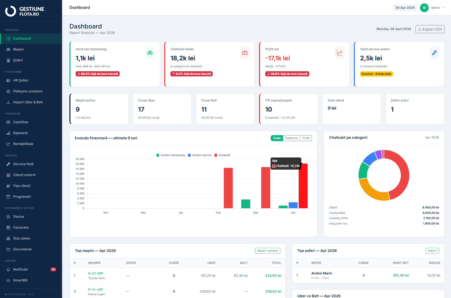Click the Export CSV button

430,29
